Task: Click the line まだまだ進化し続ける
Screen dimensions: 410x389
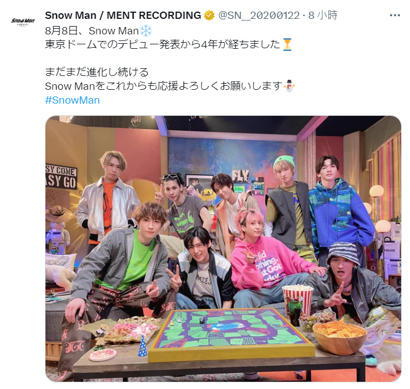Action: coord(97,72)
